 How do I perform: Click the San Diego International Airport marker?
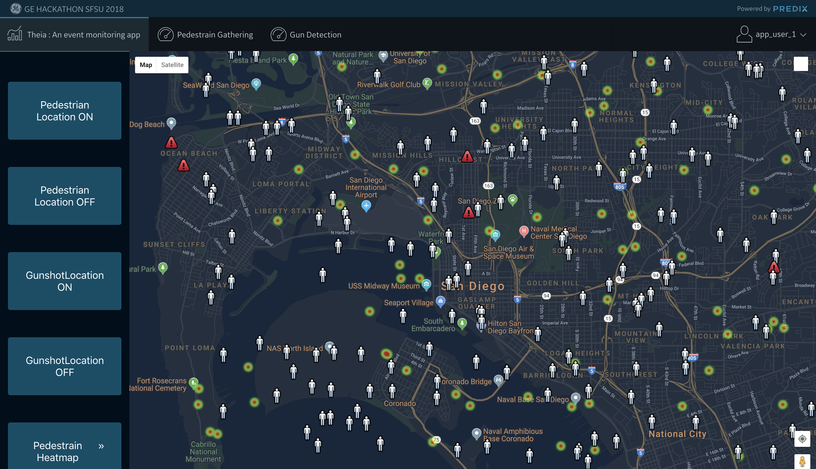[366, 205]
